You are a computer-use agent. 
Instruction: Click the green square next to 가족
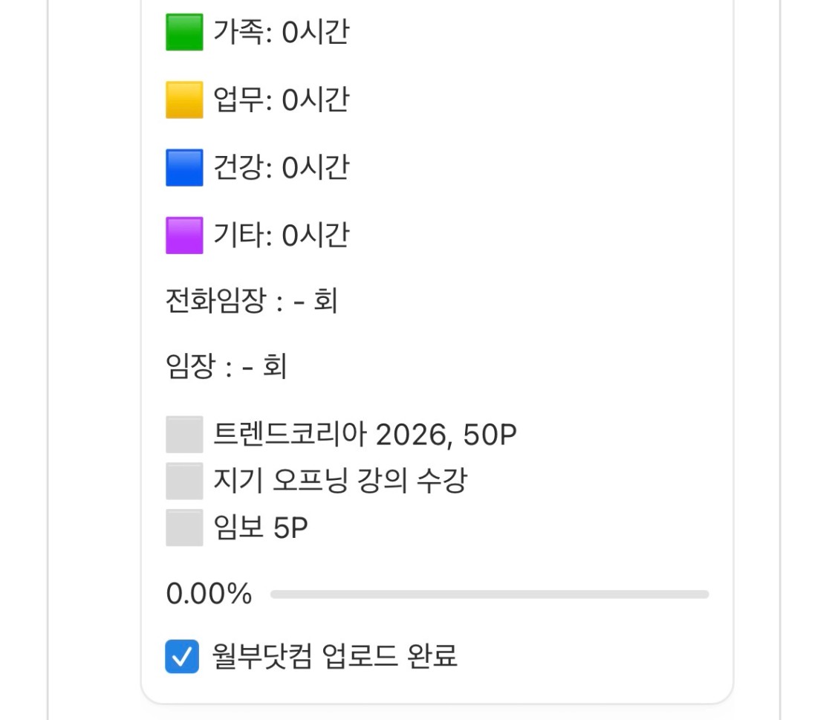(184, 33)
